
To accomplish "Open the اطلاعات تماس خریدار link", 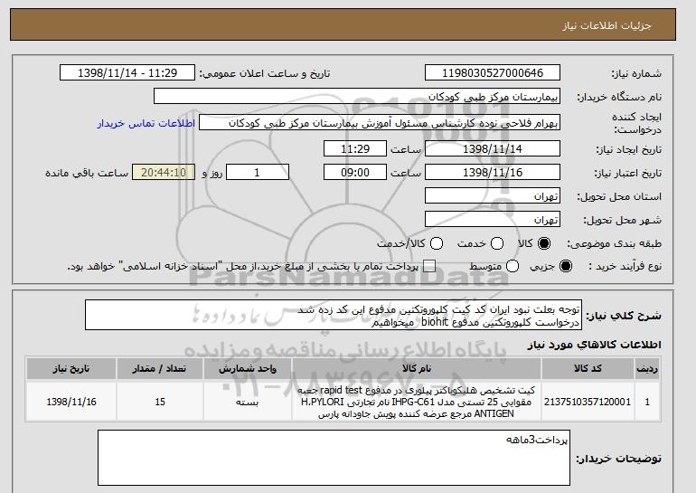I will [146, 123].
